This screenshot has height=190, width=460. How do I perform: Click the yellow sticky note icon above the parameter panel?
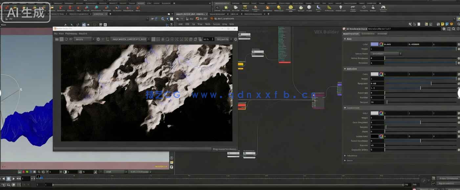coord(443,24)
